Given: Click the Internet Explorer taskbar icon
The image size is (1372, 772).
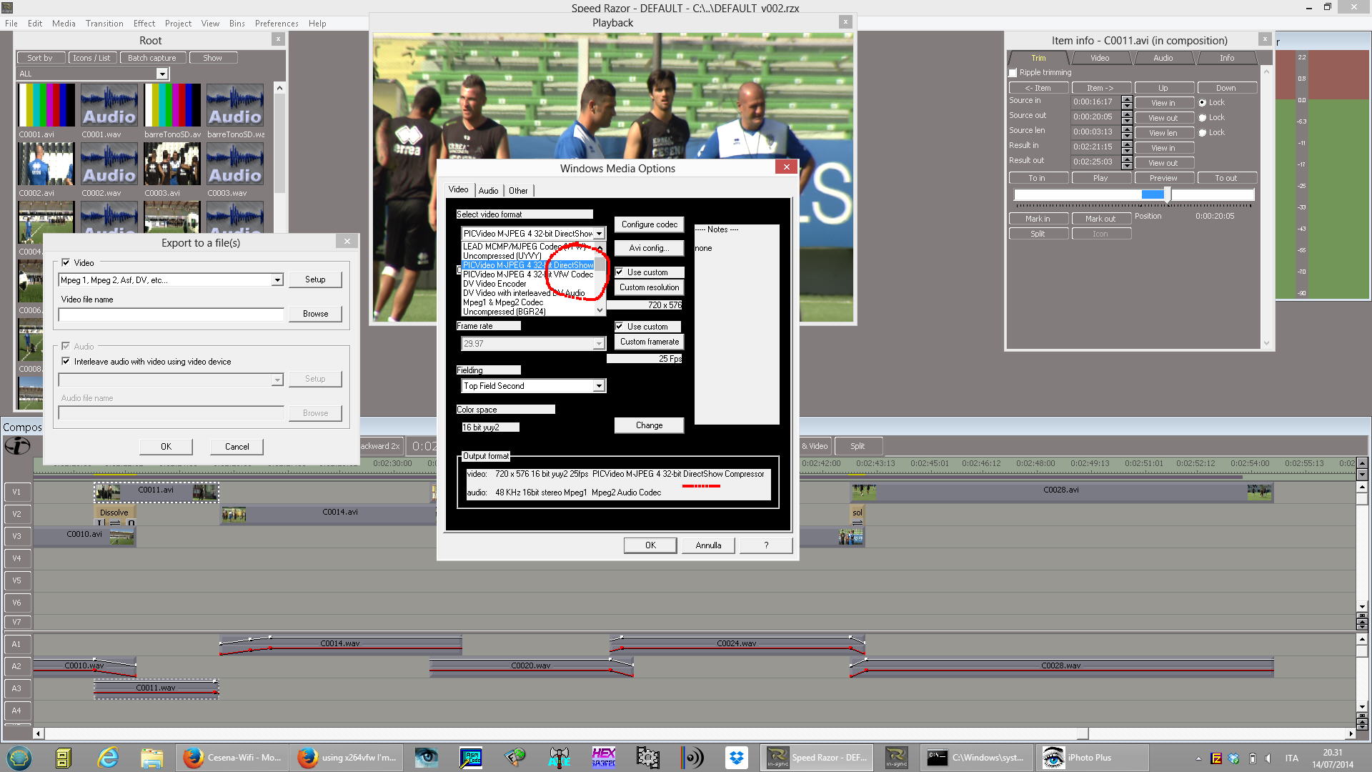Looking at the screenshot, I should 108,758.
